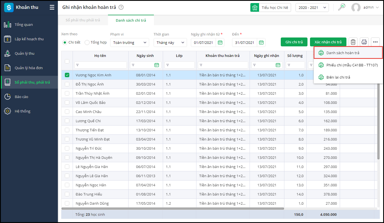The width and height of the screenshot is (384, 223).
Task: Open the Thời gian Tháng này dropdown
Action: pyautogui.click(x=170, y=42)
